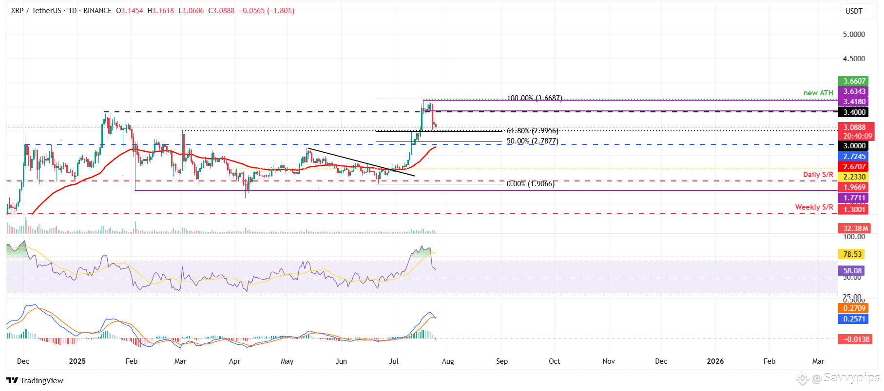Click the Aug label on time axis

pyautogui.click(x=447, y=361)
